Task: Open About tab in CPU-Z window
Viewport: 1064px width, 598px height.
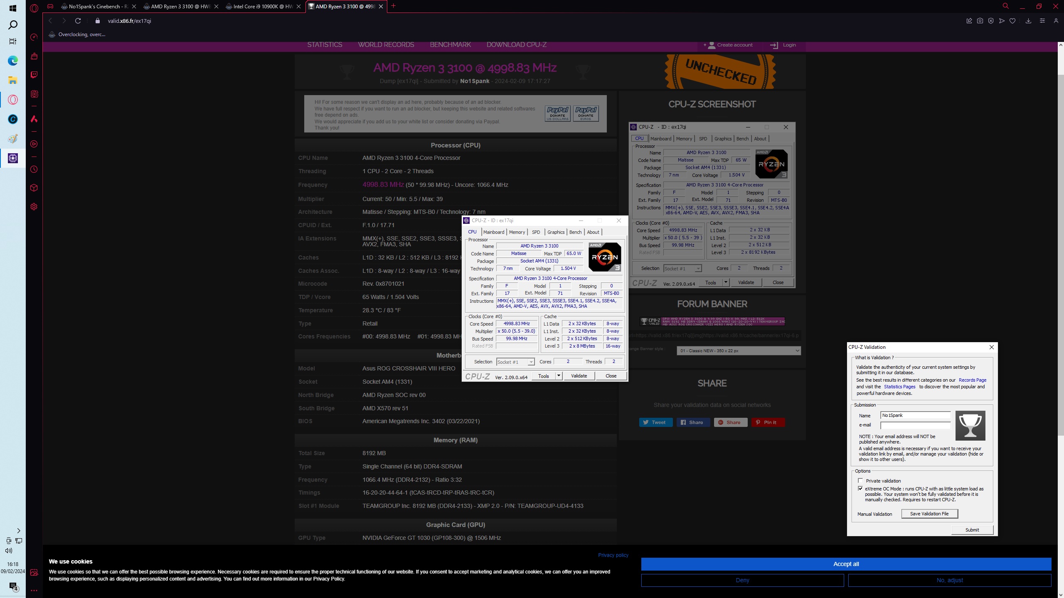Action: [593, 232]
